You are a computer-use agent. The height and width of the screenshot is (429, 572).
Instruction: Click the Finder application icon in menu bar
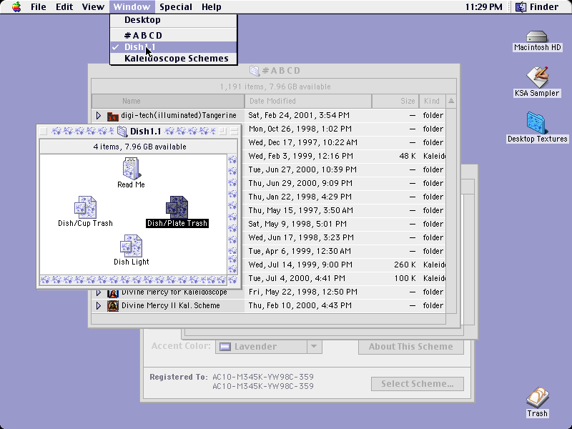point(521,7)
